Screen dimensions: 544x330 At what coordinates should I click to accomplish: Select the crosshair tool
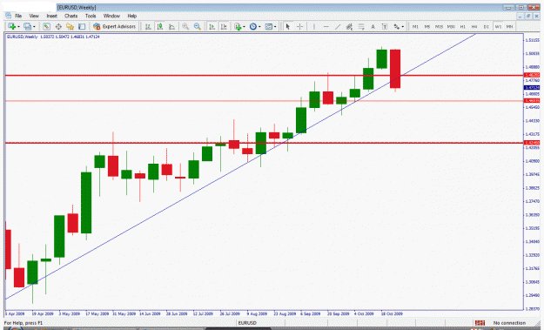299,26
